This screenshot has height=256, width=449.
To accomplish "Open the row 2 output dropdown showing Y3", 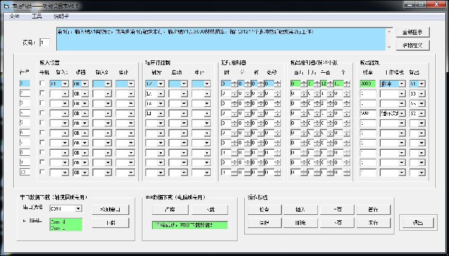I will (x=421, y=94).
